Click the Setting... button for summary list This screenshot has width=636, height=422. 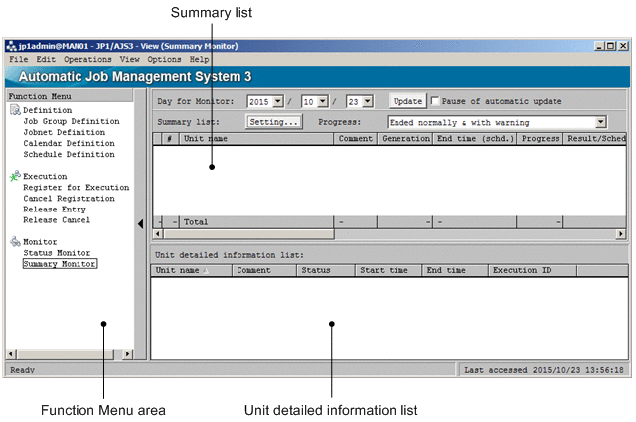[x=273, y=122]
